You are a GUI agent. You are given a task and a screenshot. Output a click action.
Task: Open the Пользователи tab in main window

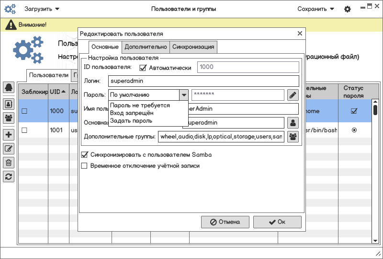point(49,75)
